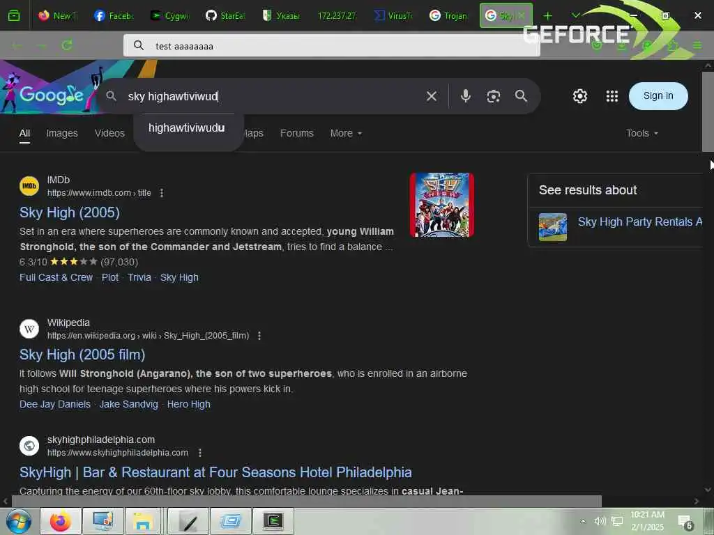
Task: Select the Images search filter
Action: pos(62,133)
